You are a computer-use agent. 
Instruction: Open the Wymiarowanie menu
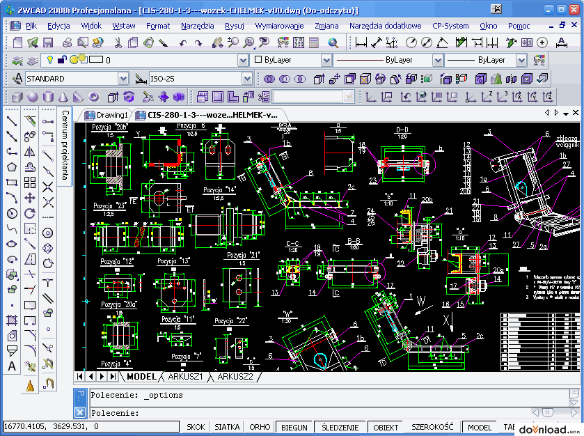(279, 26)
